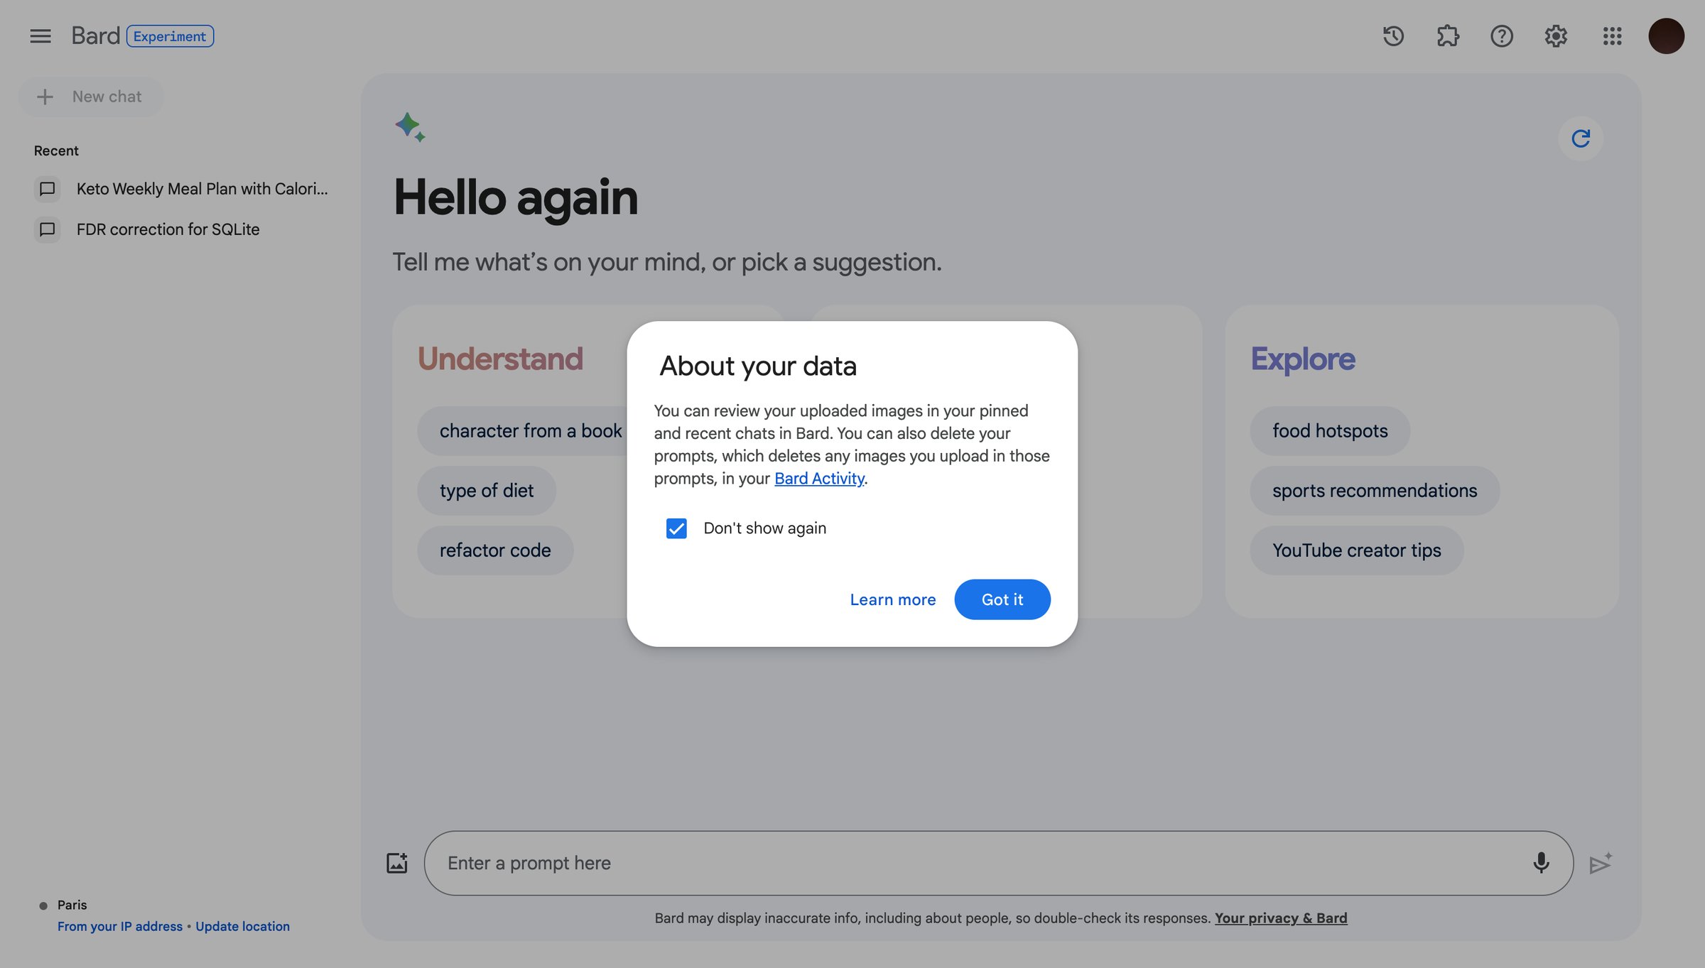1705x968 pixels.
Task: Click the Experiment badge next to Bard
Action: click(x=170, y=36)
